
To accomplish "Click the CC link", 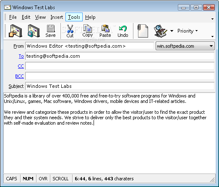I will pos(21,66).
